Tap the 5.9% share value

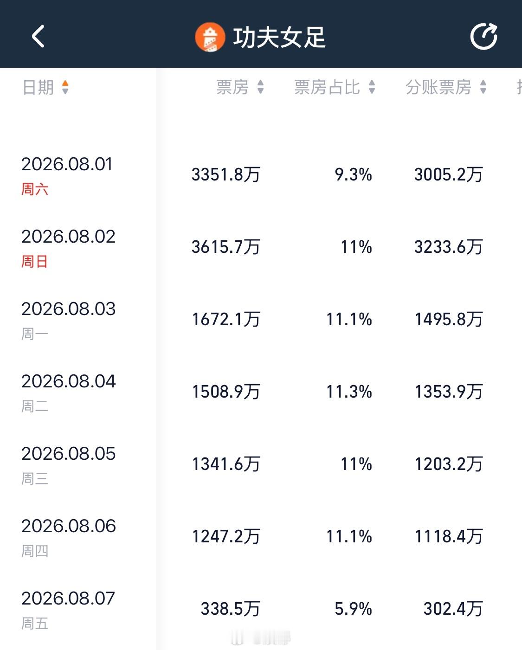(x=354, y=609)
